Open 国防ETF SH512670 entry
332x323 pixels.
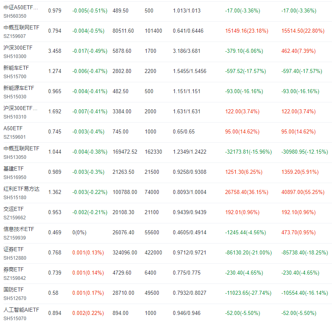pos(14,290)
